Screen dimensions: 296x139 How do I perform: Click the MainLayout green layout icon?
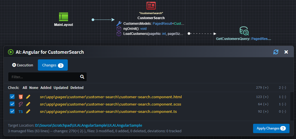(64, 17)
